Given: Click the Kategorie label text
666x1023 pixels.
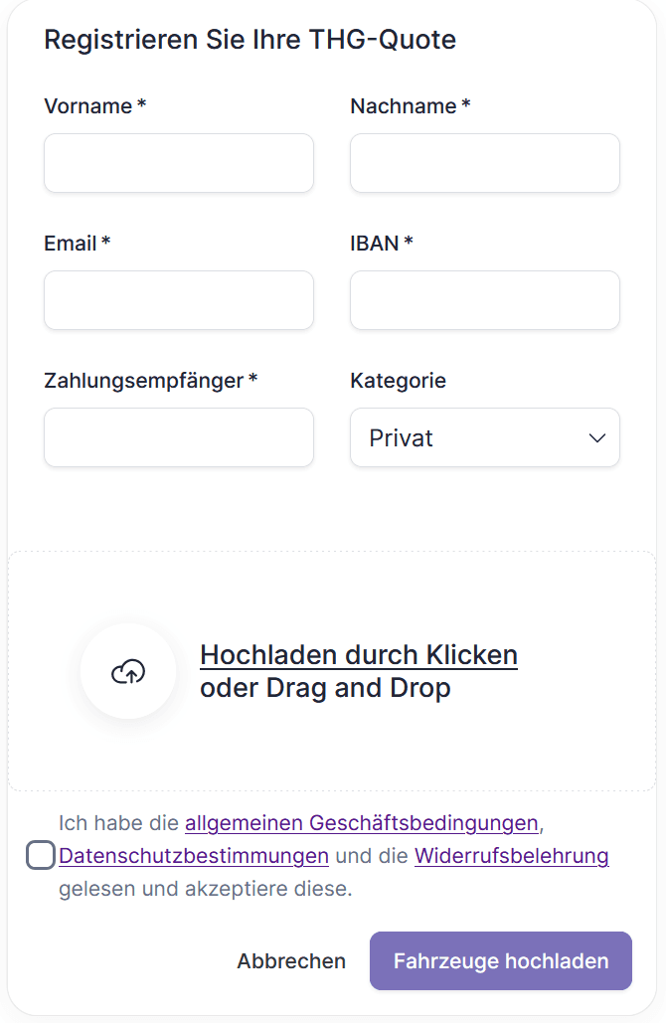Looking at the screenshot, I should pyautogui.click(x=398, y=381).
